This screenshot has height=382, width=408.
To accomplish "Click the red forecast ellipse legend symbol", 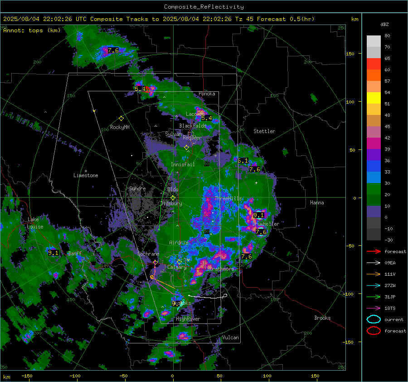I will [374, 331].
